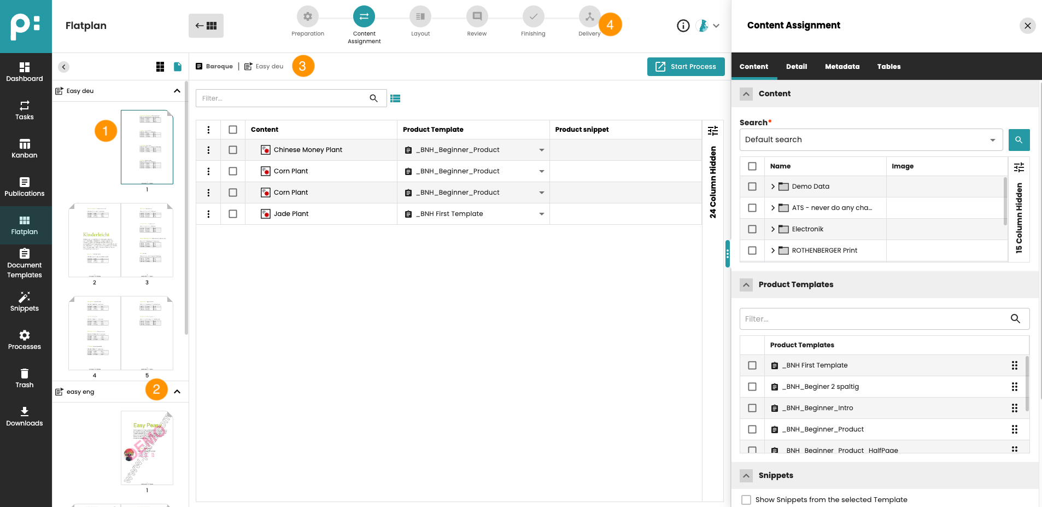Check the Jade Plant row checkbox
The width and height of the screenshot is (1042, 507).
(x=233, y=214)
